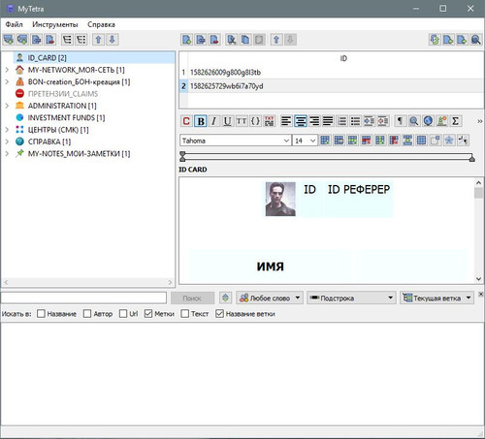Toggle italic formatting button
This screenshot has height=439, width=485.
213,121
